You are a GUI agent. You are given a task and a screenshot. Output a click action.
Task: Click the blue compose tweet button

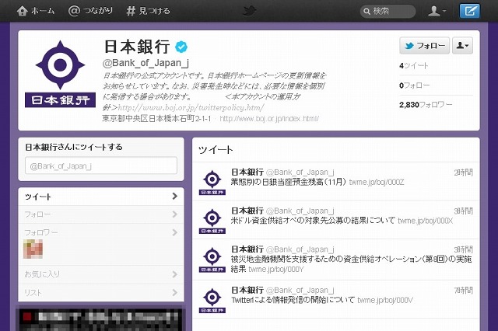pyautogui.click(x=470, y=11)
